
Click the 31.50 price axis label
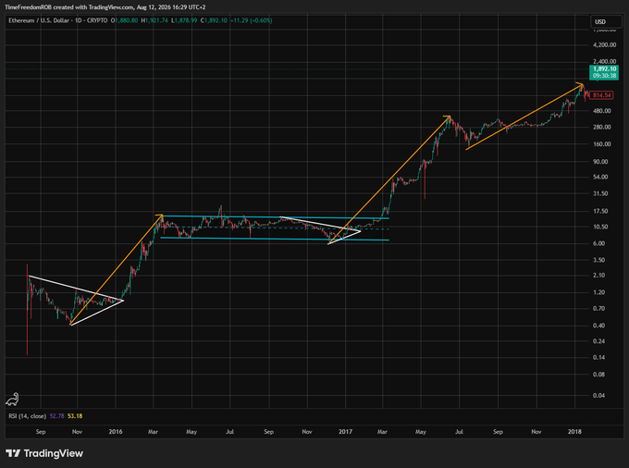coord(600,193)
